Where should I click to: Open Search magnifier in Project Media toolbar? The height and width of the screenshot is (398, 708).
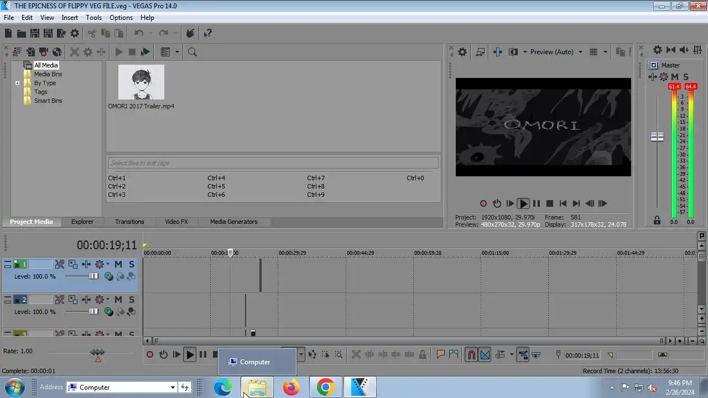(x=192, y=52)
